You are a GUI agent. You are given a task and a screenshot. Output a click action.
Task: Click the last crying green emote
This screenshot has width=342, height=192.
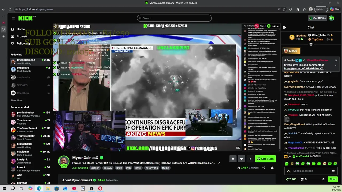[x=335, y=163]
